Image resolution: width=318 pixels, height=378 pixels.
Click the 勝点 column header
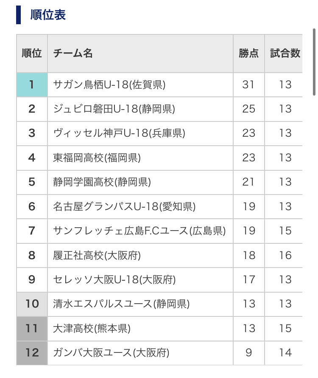(x=248, y=54)
